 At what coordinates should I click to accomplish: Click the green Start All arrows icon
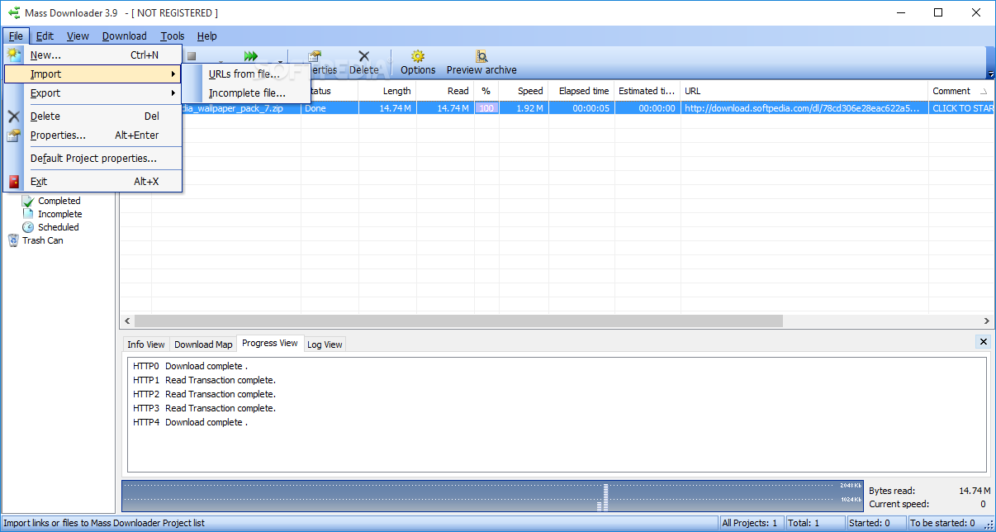point(251,56)
